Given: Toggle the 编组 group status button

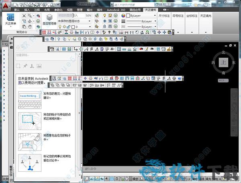Looking at the screenshot, I should 195,179.
